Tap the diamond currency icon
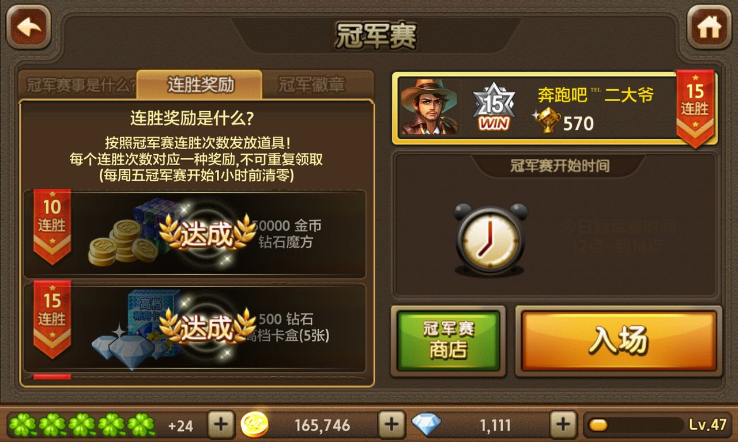The width and height of the screenshot is (738, 442). click(x=426, y=425)
